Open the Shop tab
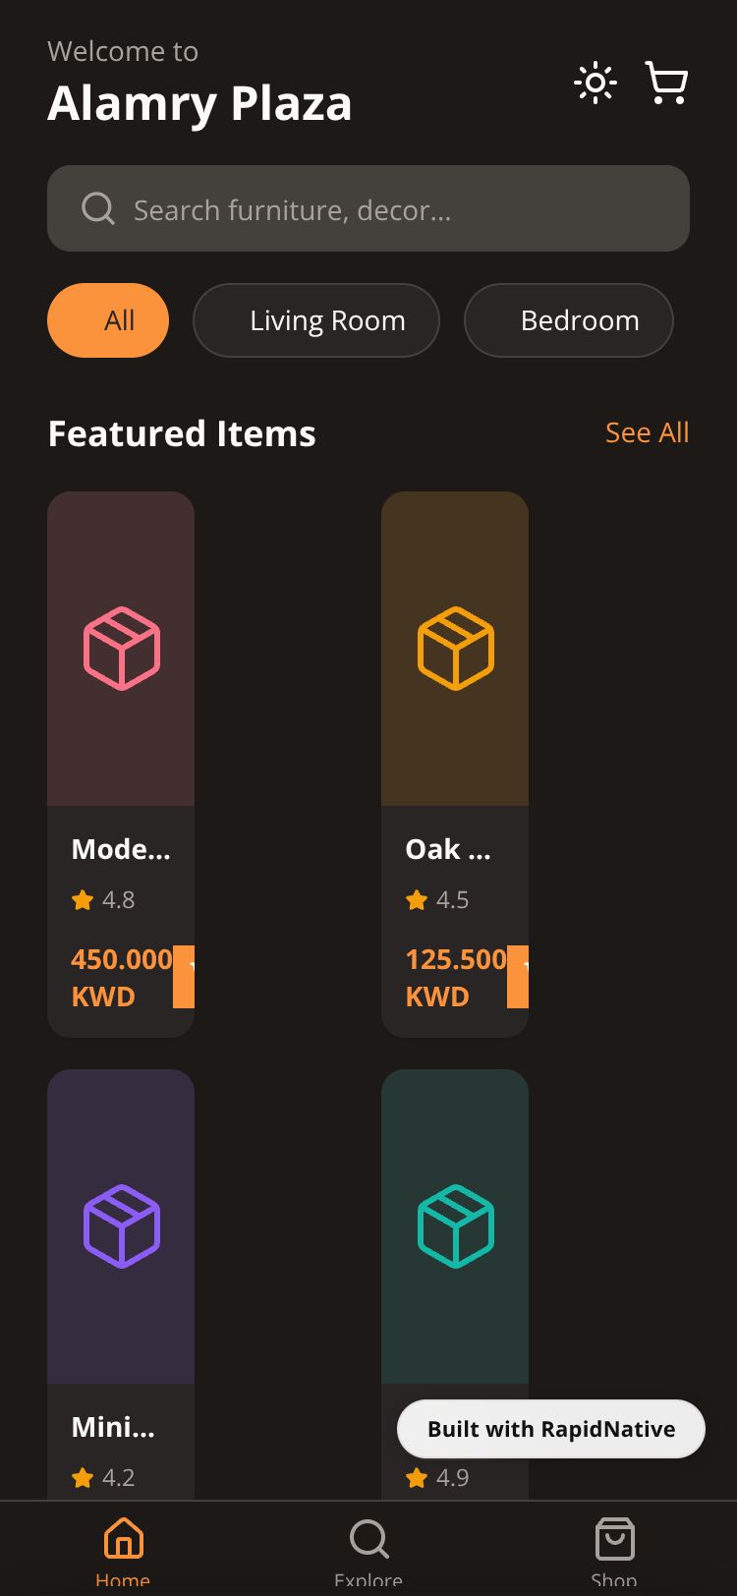This screenshot has width=737, height=1596. tap(614, 1549)
